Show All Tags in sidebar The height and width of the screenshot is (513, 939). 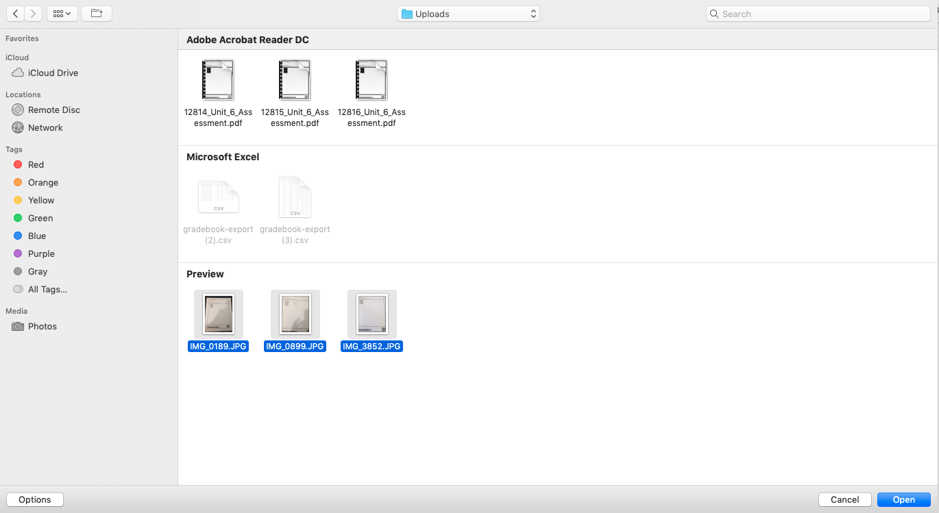tap(47, 290)
